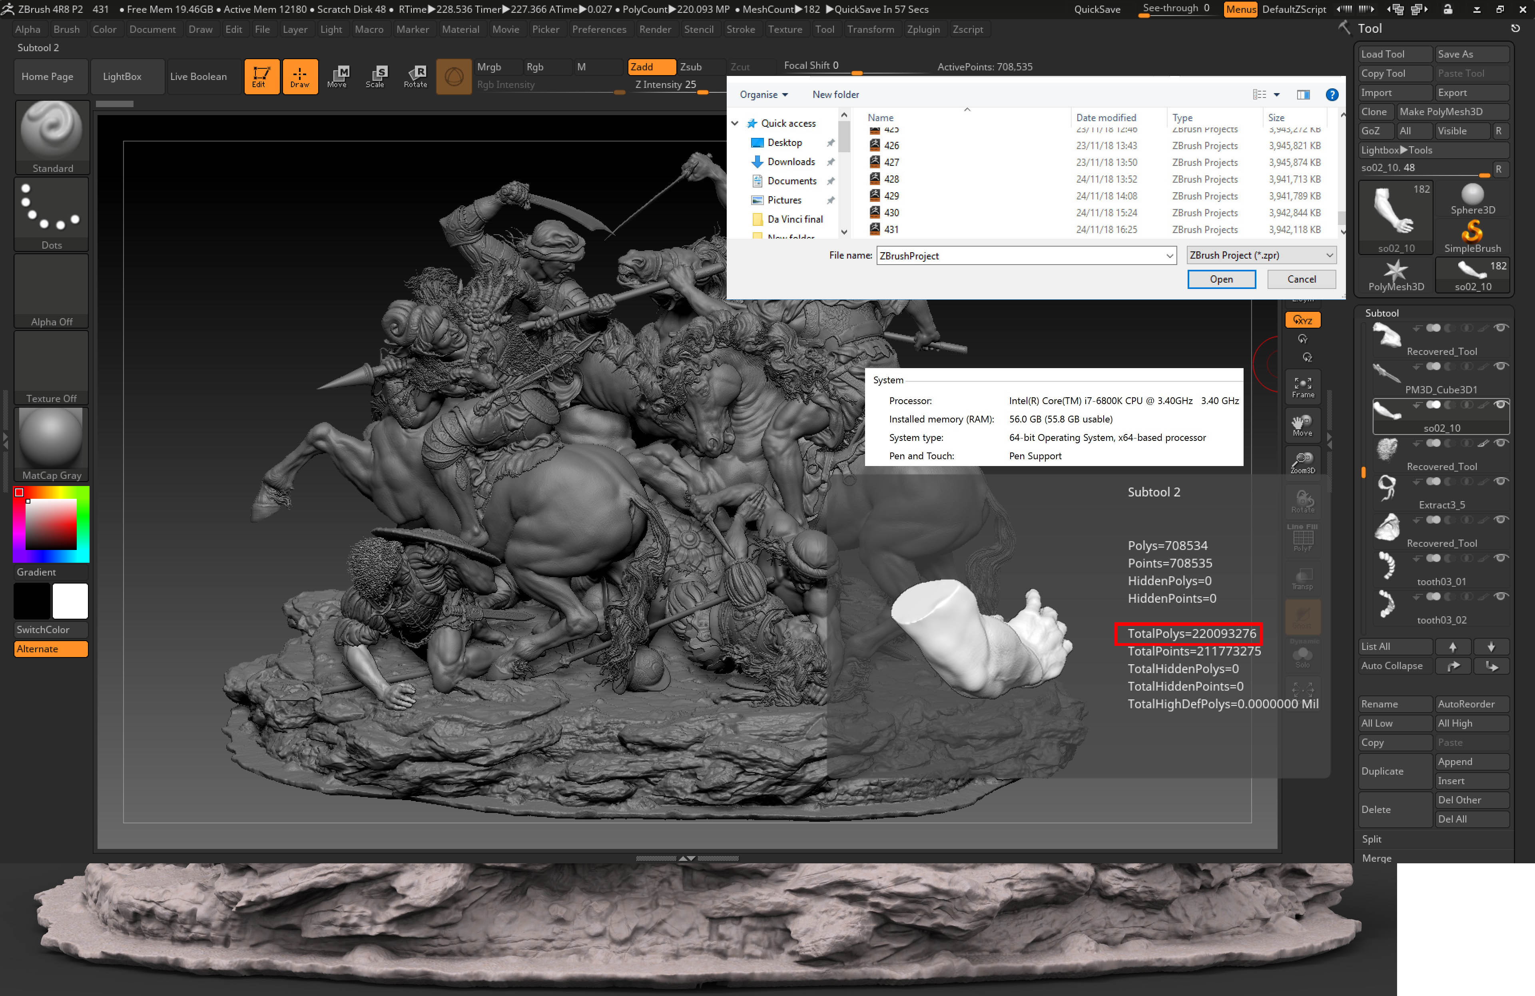The height and width of the screenshot is (996, 1535).
Task: Click New folder in file dialog
Action: click(835, 95)
